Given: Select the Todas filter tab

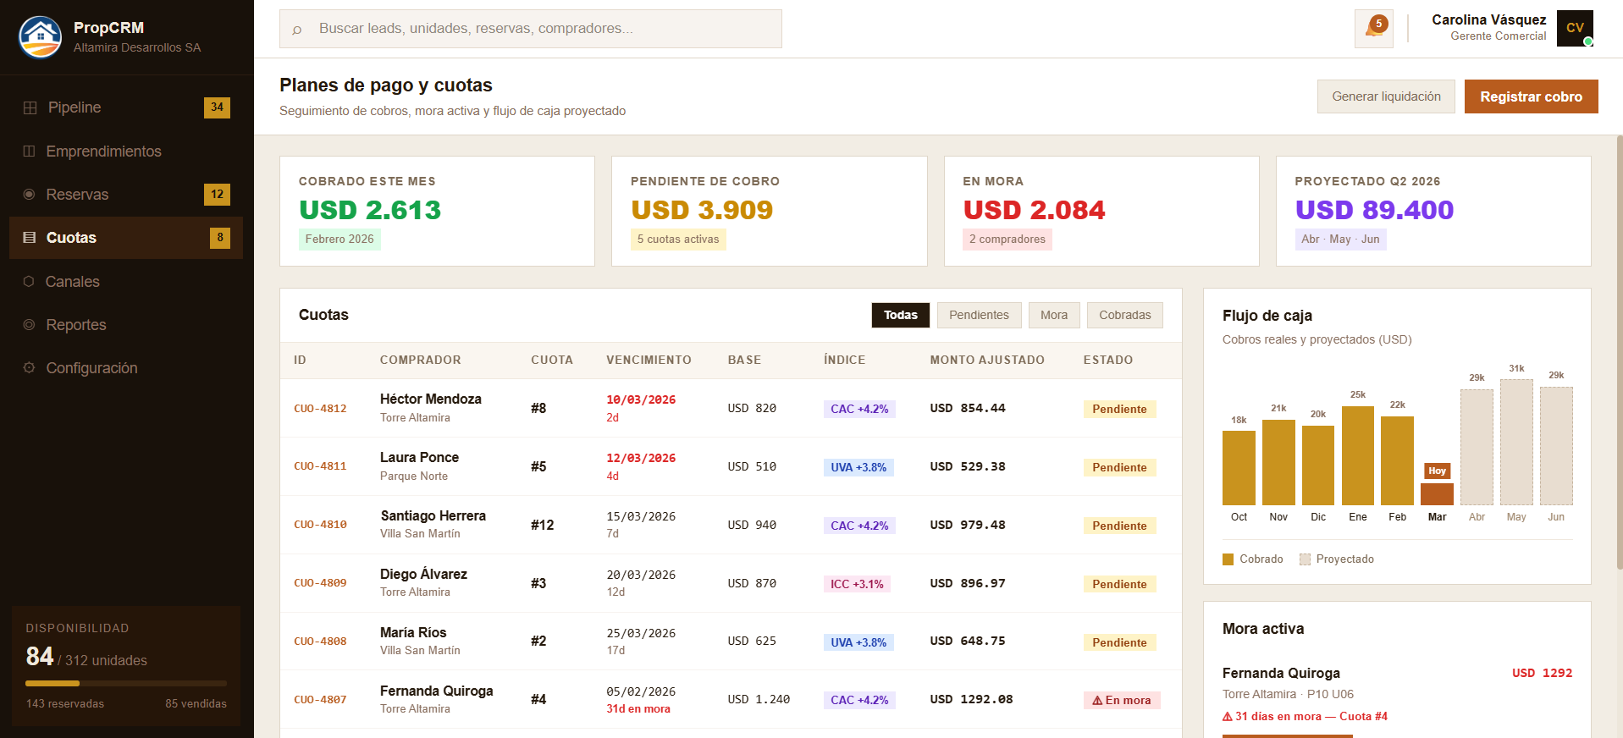Looking at the screenshot, I should click(901, 315).
